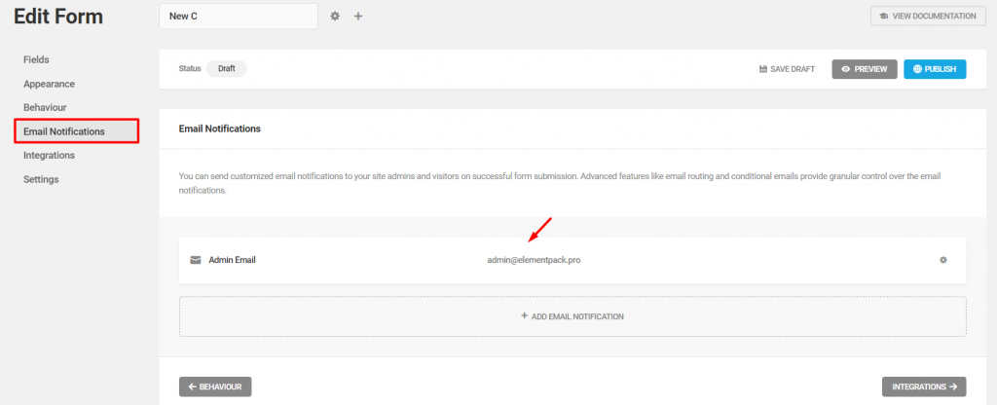997x405 pixels.
Task: Save the form as draft
Action: [x=787, y=69]
